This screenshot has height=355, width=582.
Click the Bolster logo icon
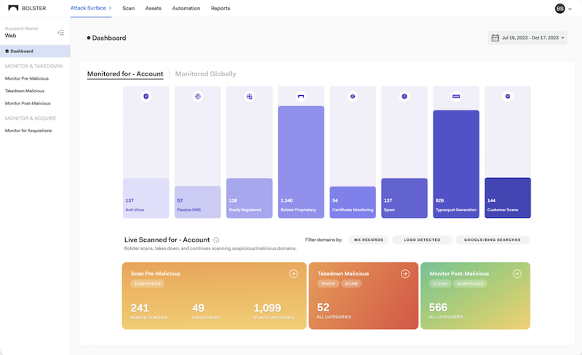click(13, 8)
